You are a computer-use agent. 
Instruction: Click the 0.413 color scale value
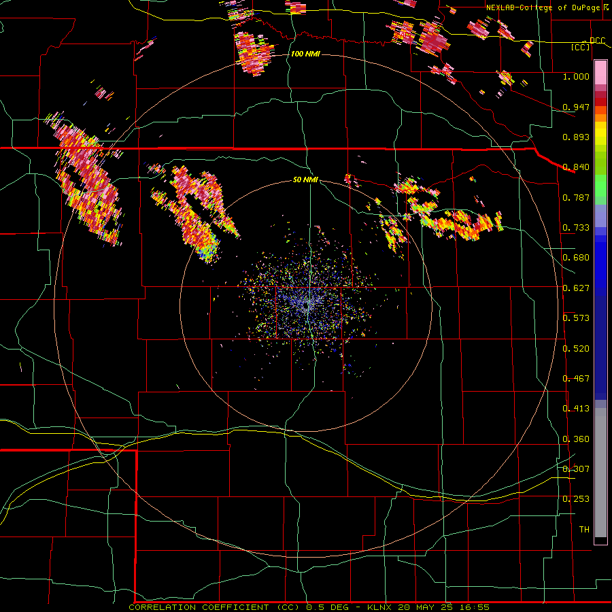(576, 409)
